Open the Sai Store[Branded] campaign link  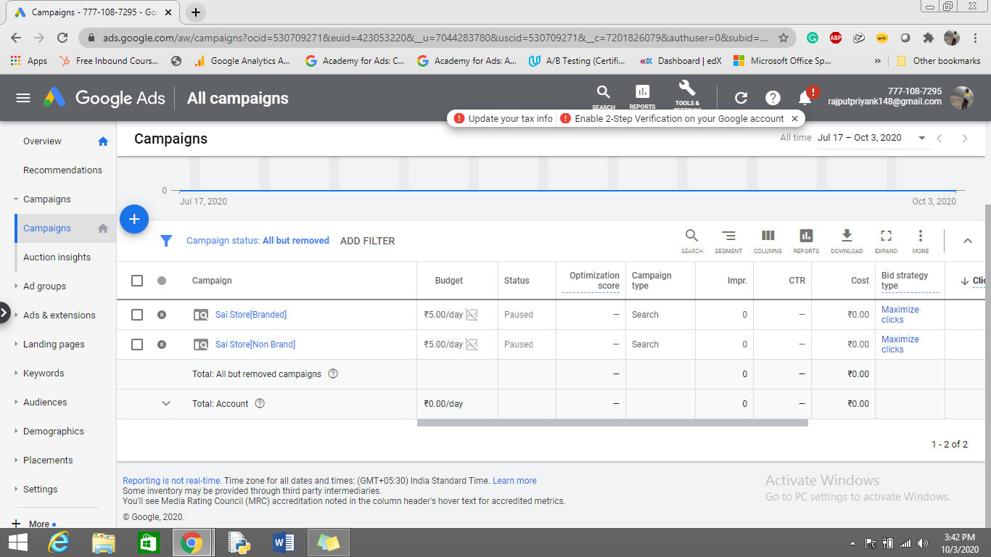pos(251,315)
